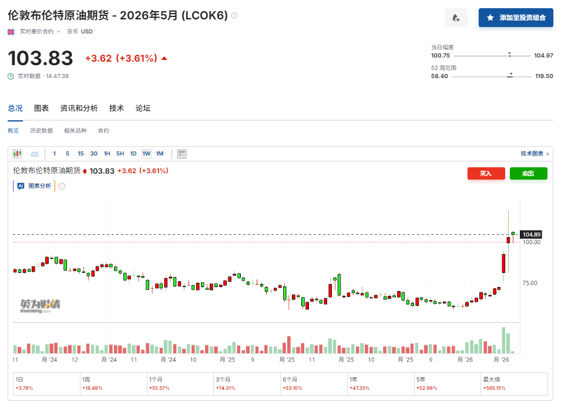This screenshot has width=568, height=405.
Task: Click the UK flag icon near 实时差价合约
Action: click(x=11, y=32)
